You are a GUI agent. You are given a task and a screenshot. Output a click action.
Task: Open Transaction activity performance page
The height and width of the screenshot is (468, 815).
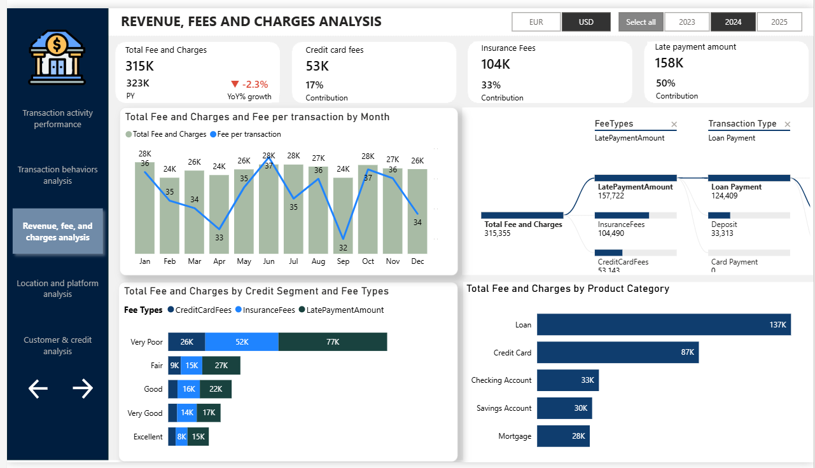[57, 119]
